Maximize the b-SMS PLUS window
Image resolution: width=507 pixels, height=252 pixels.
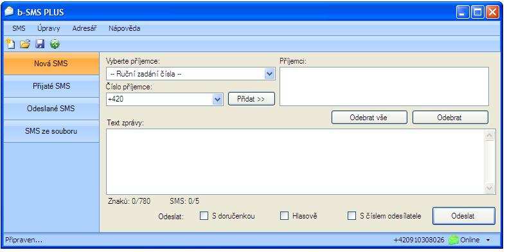point(478,13)
